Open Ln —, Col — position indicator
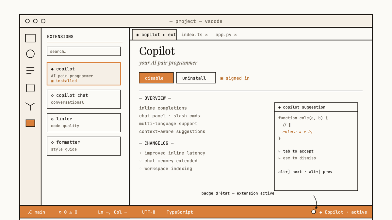Viewport: 392px width, 220px height. click(113, 212)
